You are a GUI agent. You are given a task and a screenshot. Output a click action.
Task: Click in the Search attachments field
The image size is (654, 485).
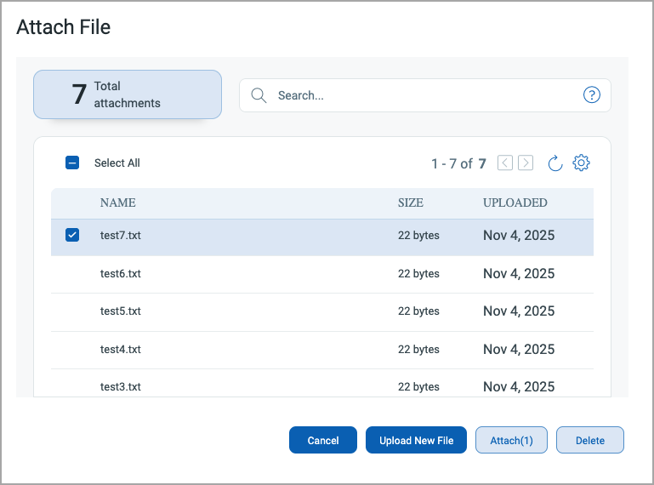coord(425,95)
